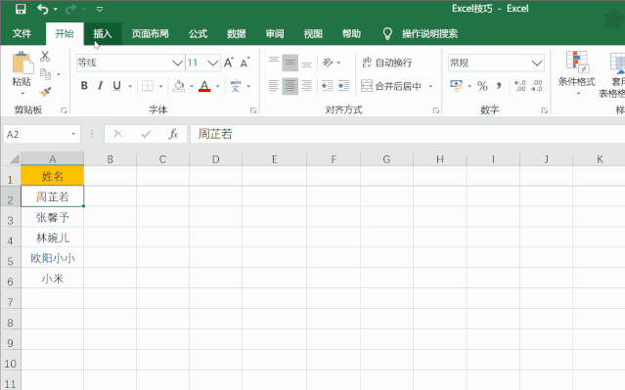Open the 剪贴板 dialog launcher
625x390 pixels.
(x=64, y=110)
